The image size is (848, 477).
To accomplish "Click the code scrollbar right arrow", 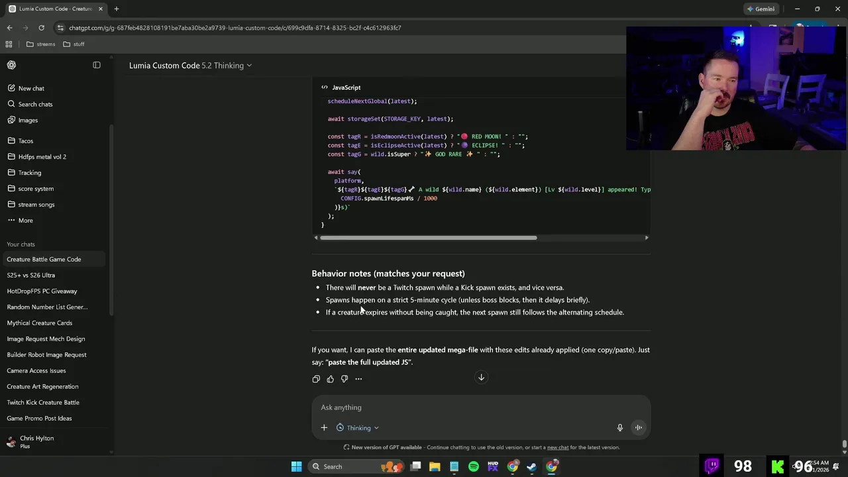I will 647,238.
